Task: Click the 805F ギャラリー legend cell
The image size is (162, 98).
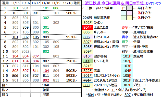Action: (x=88, y=32)
